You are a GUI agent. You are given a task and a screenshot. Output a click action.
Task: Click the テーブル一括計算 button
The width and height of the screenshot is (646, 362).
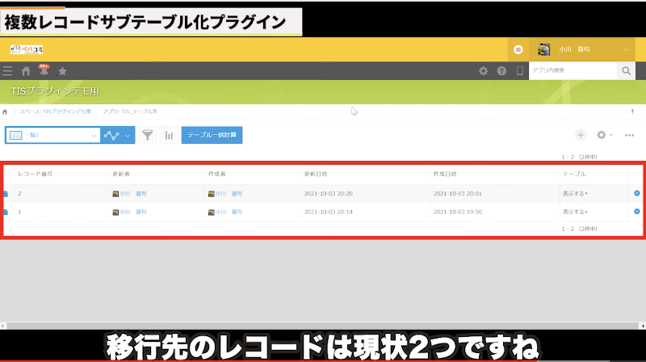pyautogui.click(x=212, y=135)
